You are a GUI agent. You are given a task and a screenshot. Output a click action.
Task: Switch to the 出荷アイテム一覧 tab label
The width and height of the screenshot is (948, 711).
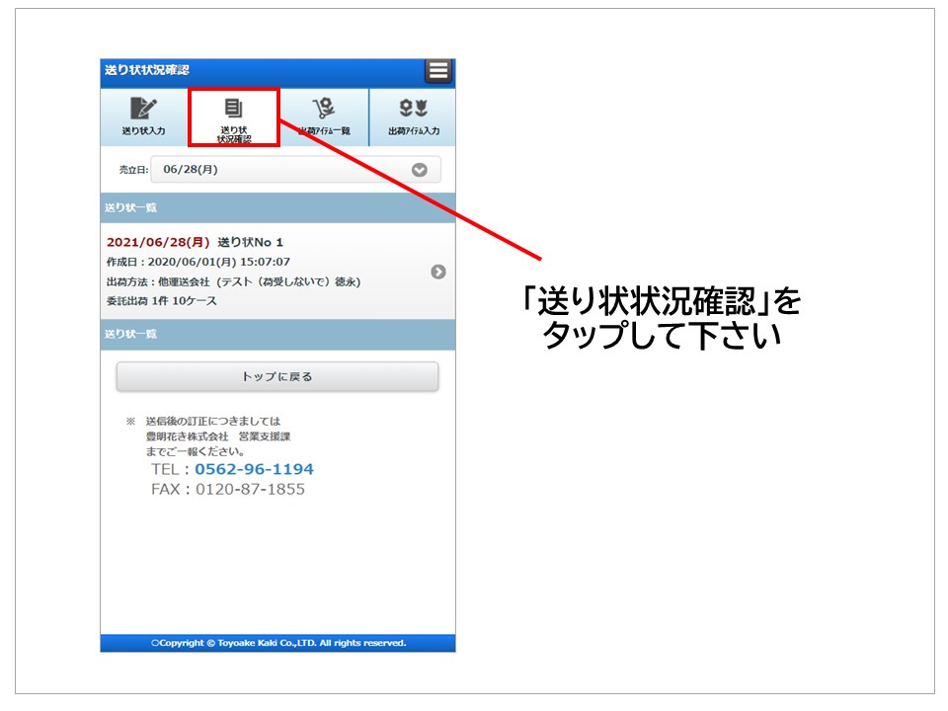tap(324, 131)
